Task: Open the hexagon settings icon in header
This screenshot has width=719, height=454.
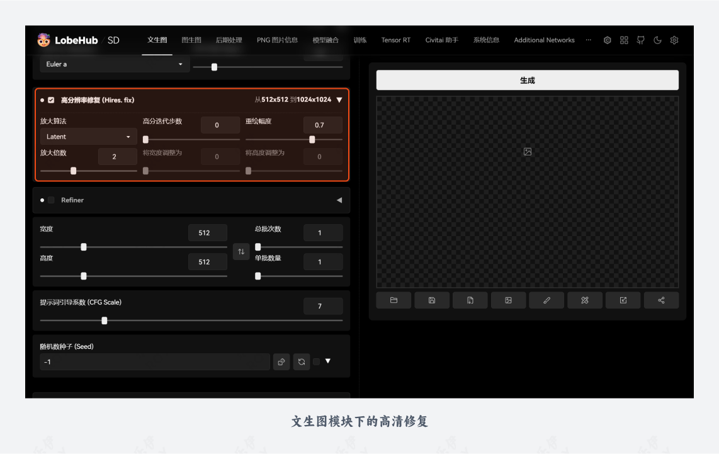Action: [607, 40]
